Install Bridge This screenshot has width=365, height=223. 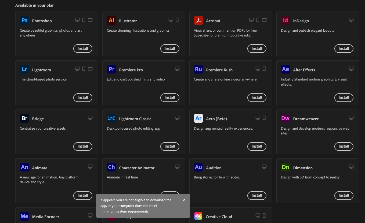[83, 146]
